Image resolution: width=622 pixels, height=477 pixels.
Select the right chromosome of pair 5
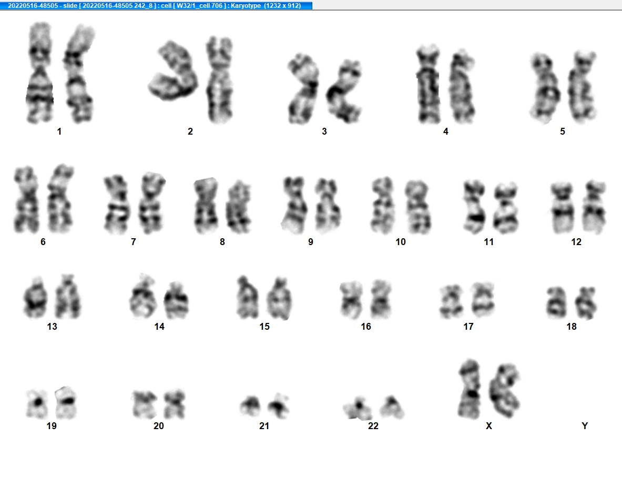582,86
